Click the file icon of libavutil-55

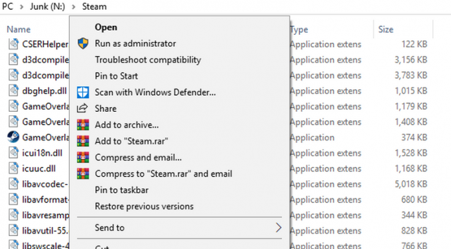tap(14, 230)
